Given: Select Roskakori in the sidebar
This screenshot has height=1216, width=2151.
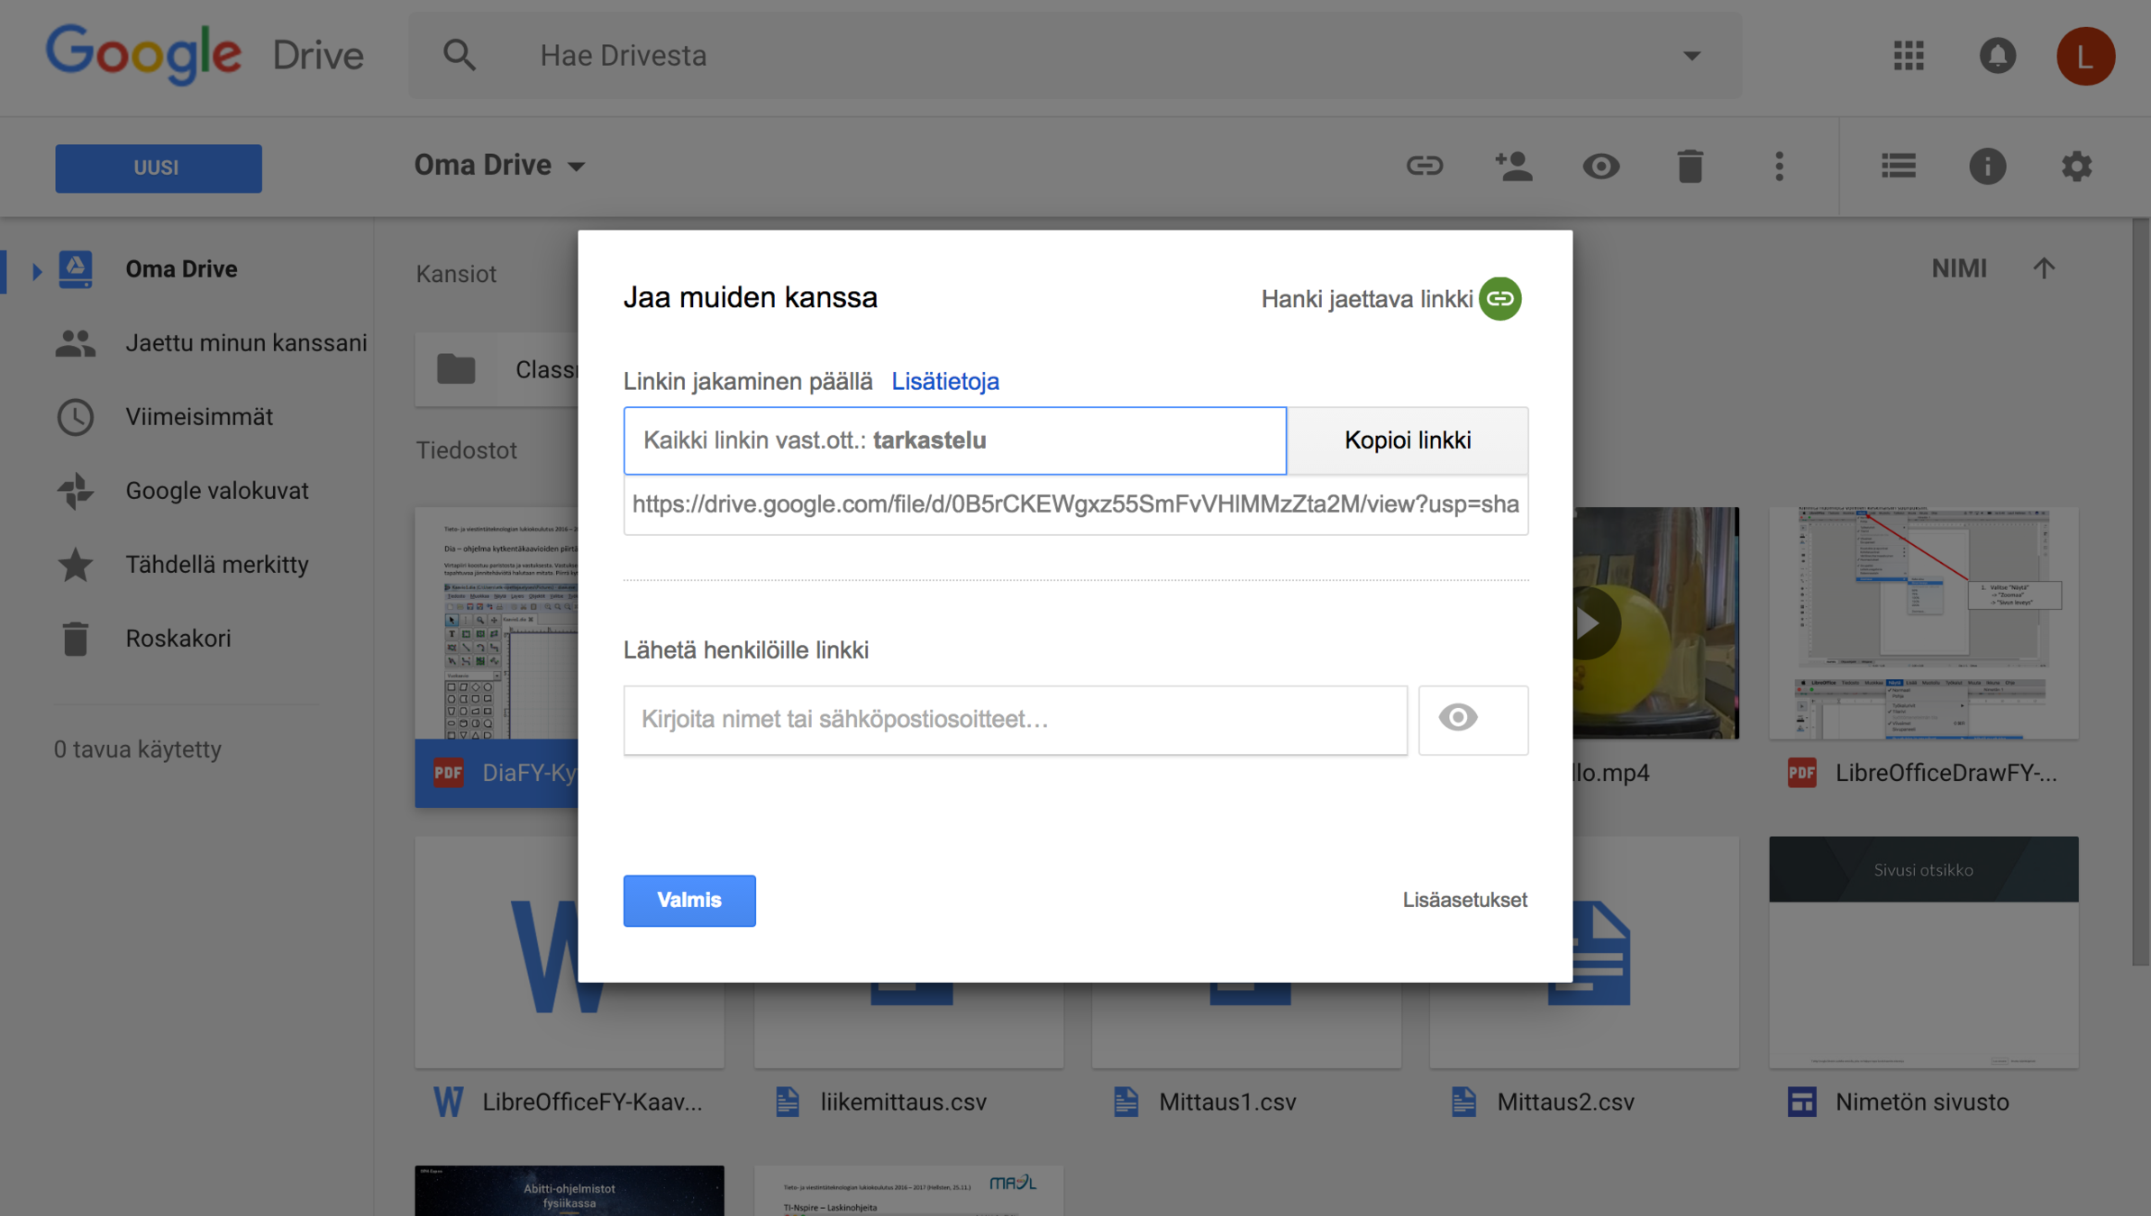Looking at the screenshot, I should tap(178, 639).
